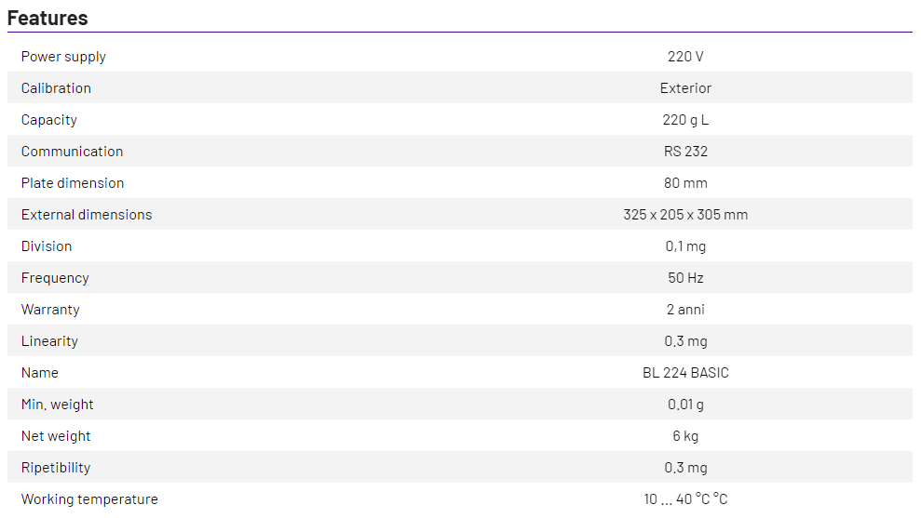Screen dimensions: 921x518
Task: Select the 220 g L capacity value
Action: pyautogui.click(x=685, y=120)
